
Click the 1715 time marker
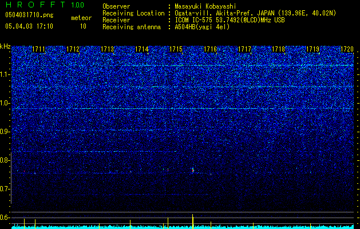tap(176, 49)
